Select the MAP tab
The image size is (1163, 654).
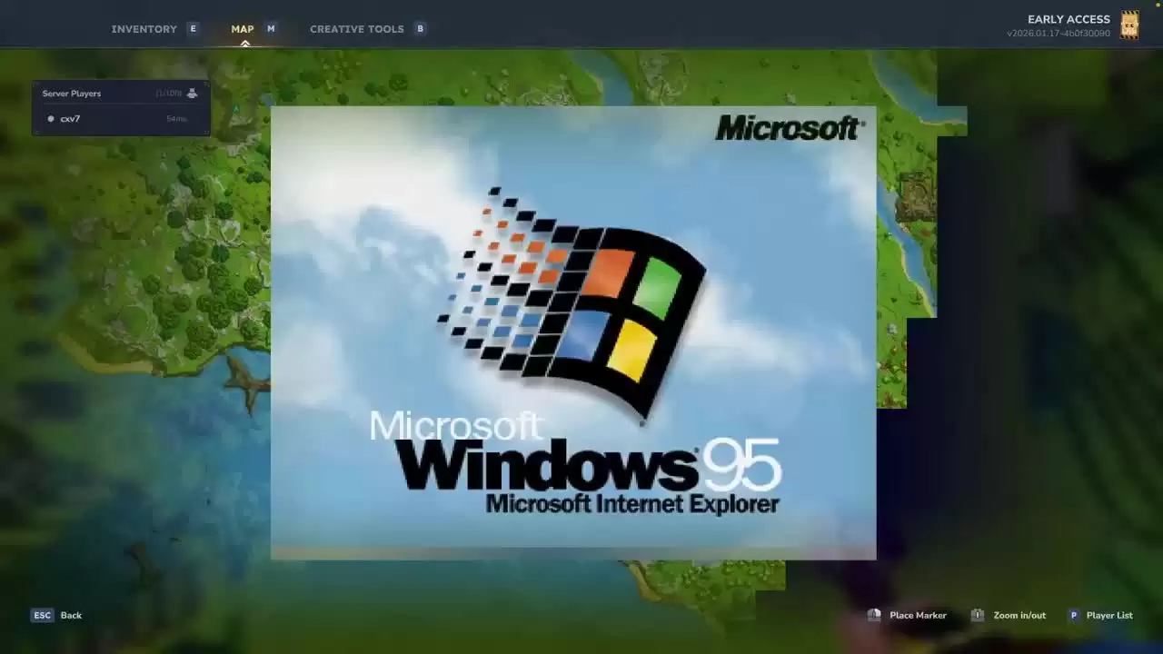(x=242, y=28)
